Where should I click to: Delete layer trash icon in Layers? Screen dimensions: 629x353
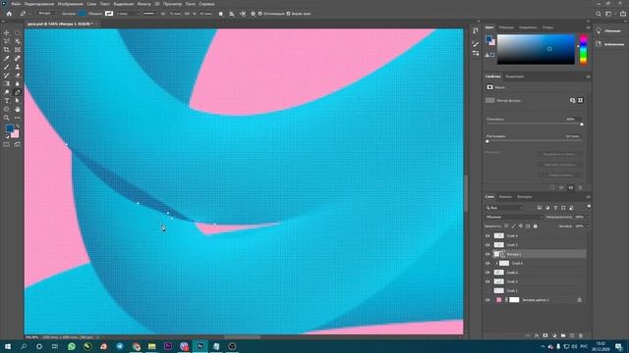[581, 335]
